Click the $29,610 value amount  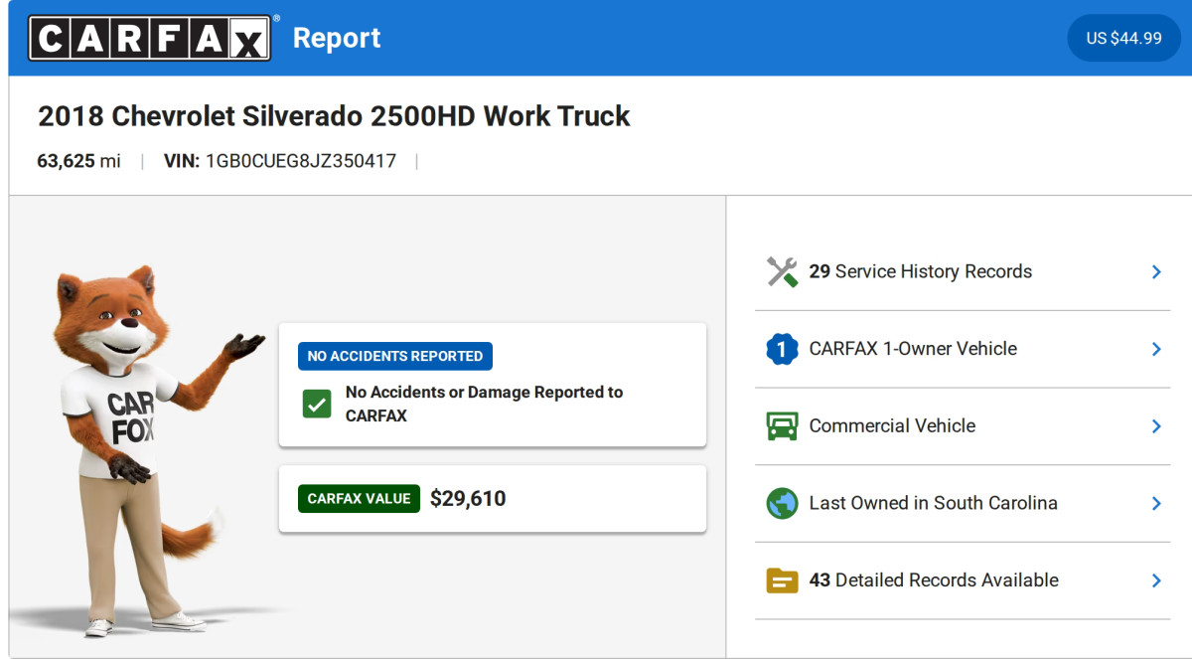468,499
